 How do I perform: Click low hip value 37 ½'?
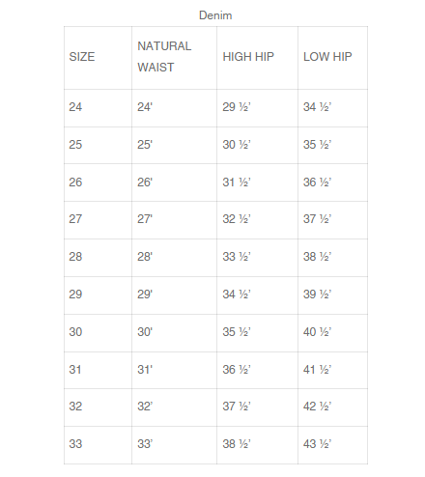point(317,219)
